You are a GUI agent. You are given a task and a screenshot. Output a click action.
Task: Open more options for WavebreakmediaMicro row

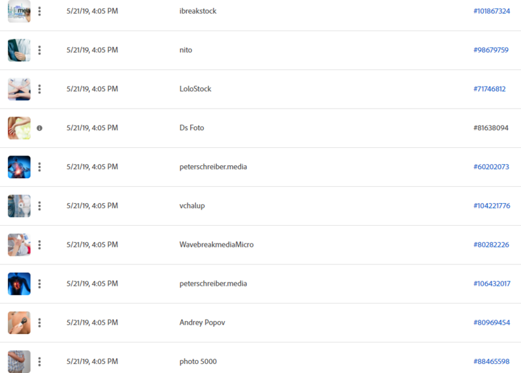(x=40, y=245)
